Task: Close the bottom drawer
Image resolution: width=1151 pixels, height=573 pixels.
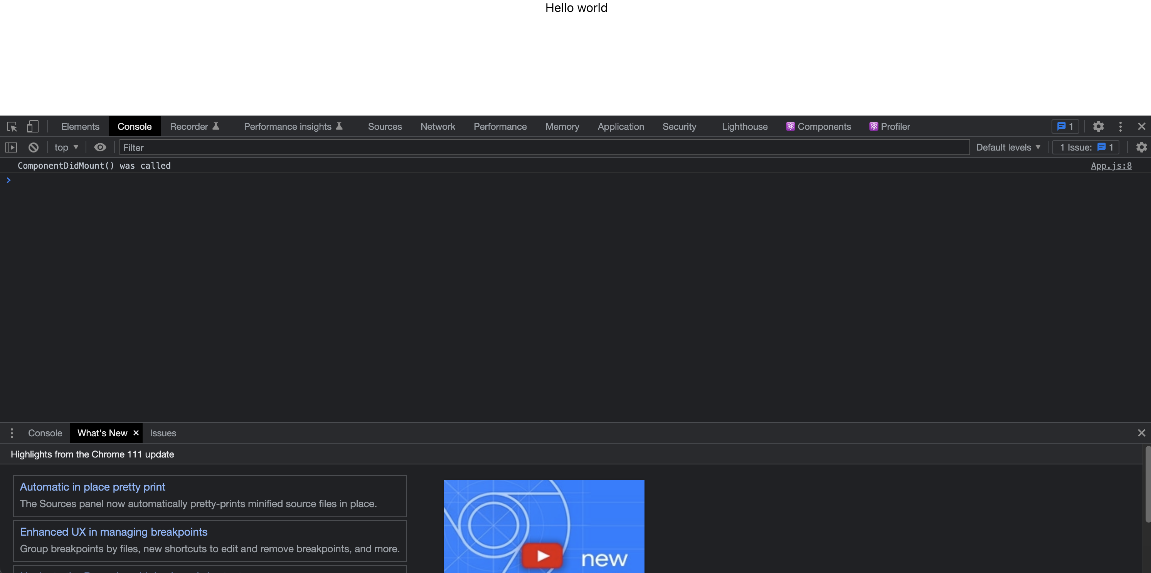Action: click(1142, 433)
